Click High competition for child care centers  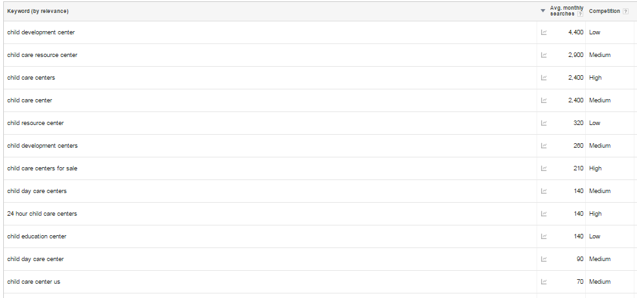[x=595, y=78]
